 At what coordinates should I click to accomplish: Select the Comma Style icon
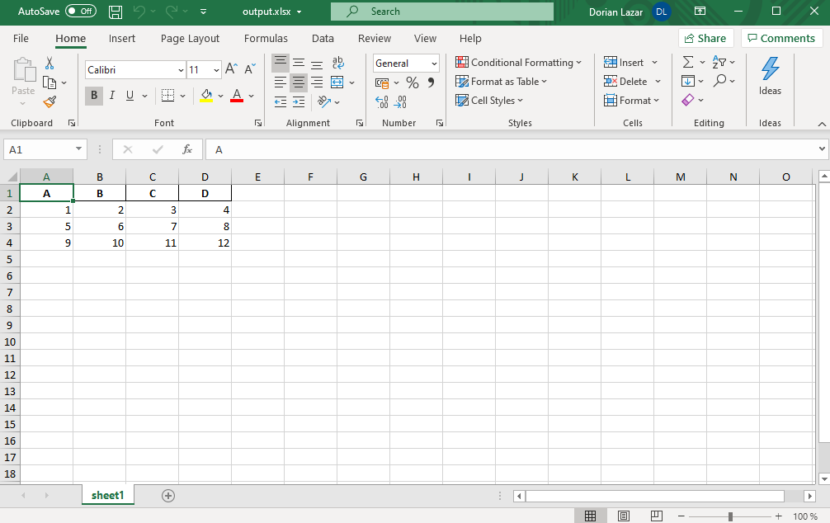[432, 82]
